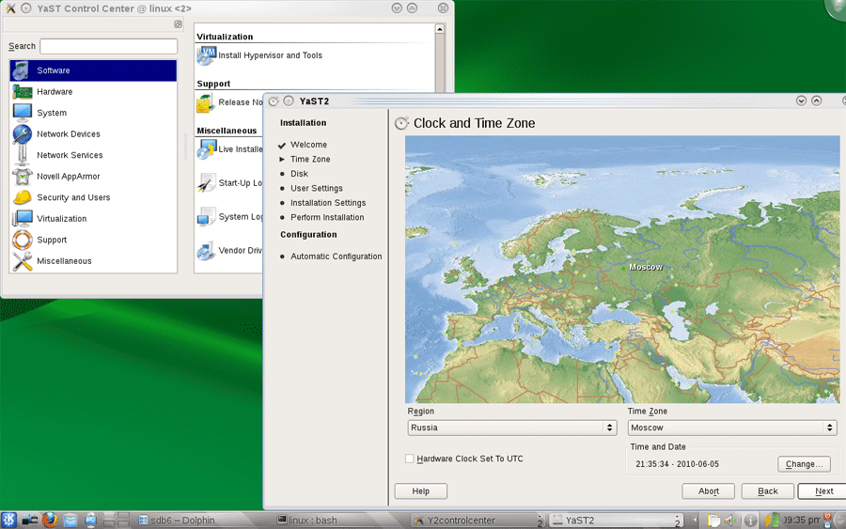Go Back in the YaST2 installer
The width and height of the screenshot is (846, 529).
point(767,491)
